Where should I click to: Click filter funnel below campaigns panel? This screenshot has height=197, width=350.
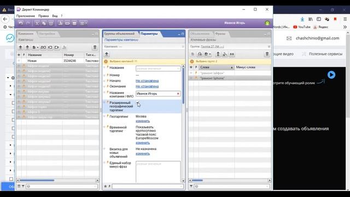[x=23, y=186]
